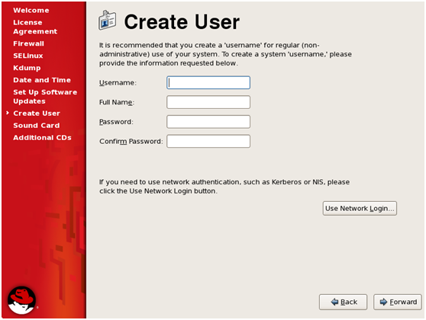Go to Sound Card sidebar step
The image size is (426, 320).
[37, 125]
